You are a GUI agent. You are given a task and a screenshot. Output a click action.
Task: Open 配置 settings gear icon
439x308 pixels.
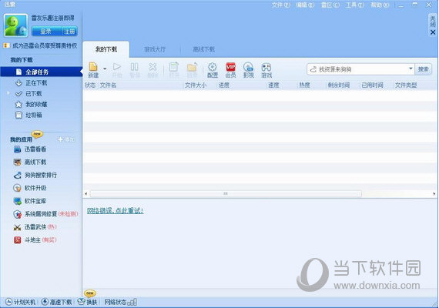tap(213, 70)
